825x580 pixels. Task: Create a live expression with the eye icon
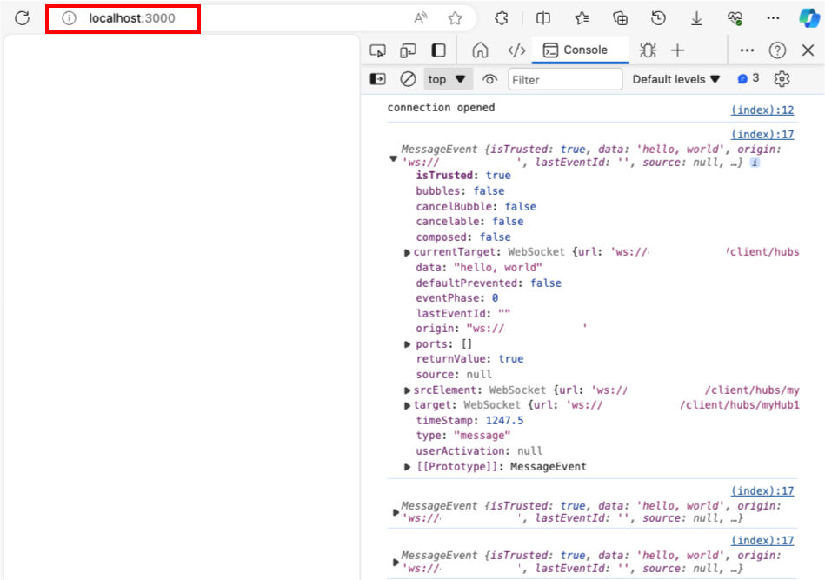(x=489, y=78)
